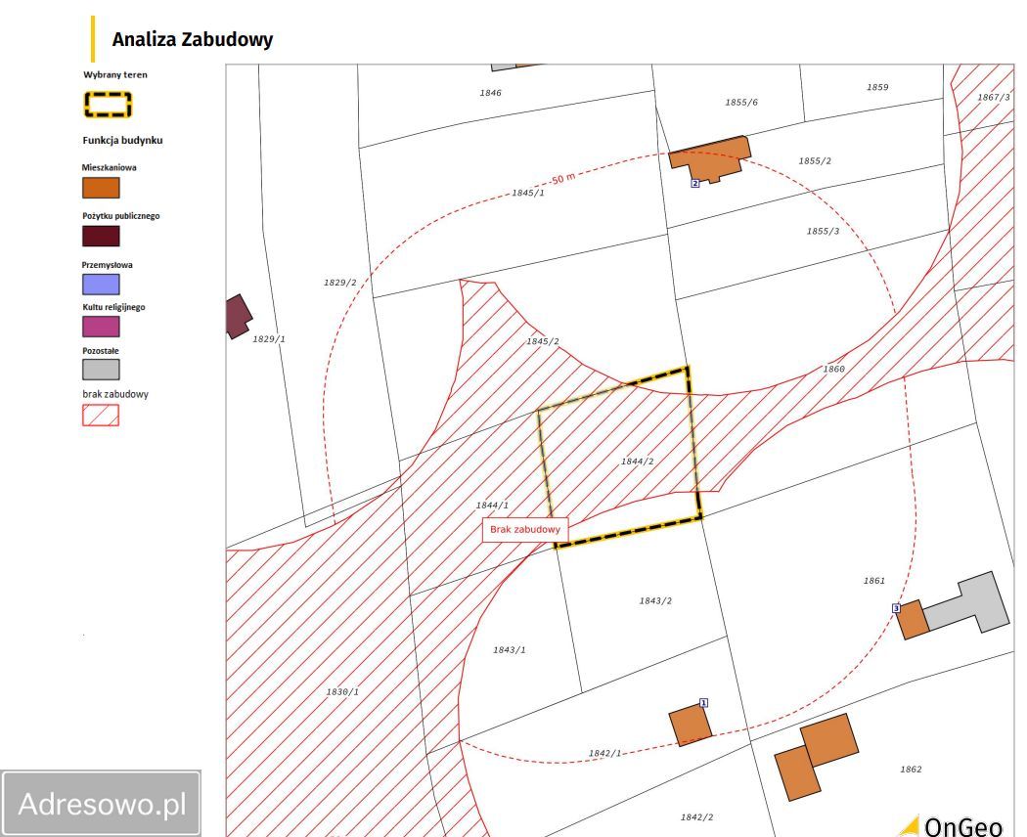Select parcel label 1842/2

coord(696,817)
